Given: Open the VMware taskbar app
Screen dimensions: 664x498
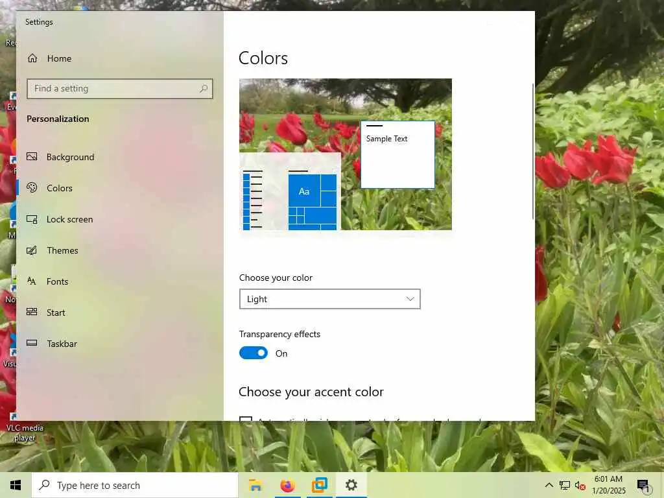Looking at the screenshot, I should click(319, 485).
